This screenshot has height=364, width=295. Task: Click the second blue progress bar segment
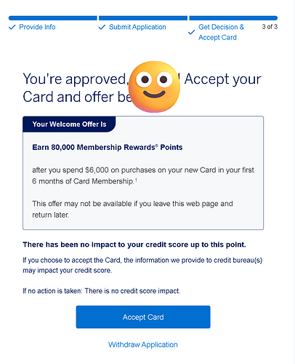coord(143,18)
